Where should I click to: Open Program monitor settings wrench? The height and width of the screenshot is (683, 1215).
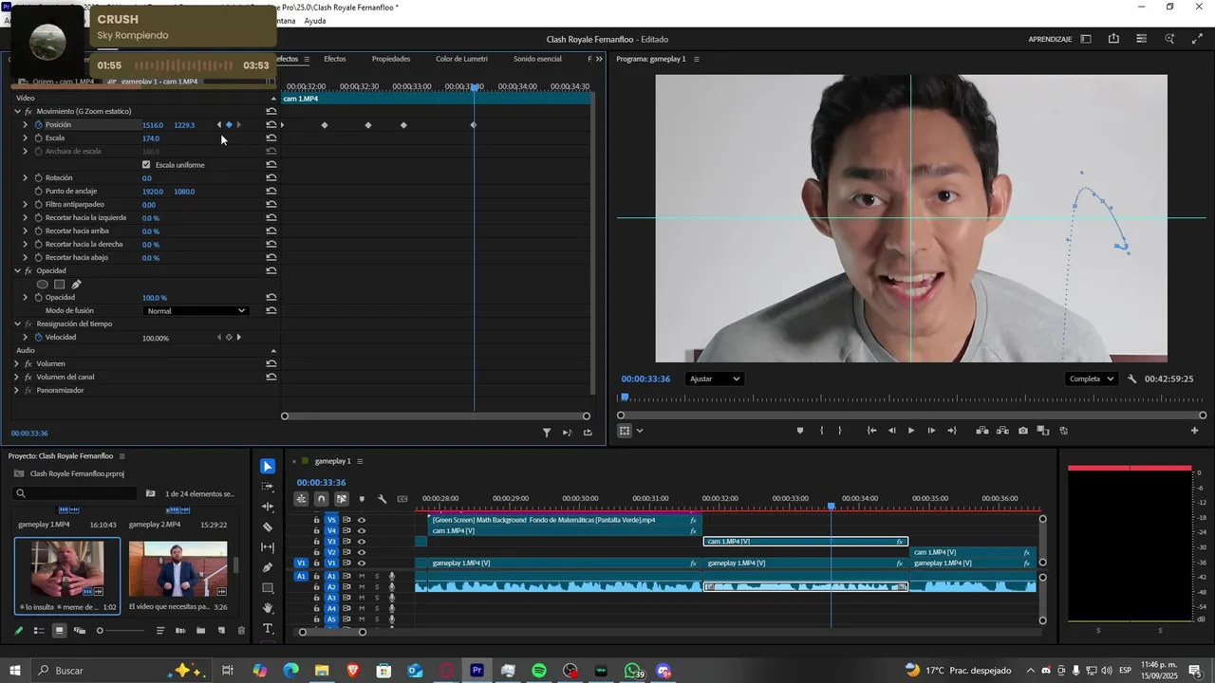tap(1132, 378)
